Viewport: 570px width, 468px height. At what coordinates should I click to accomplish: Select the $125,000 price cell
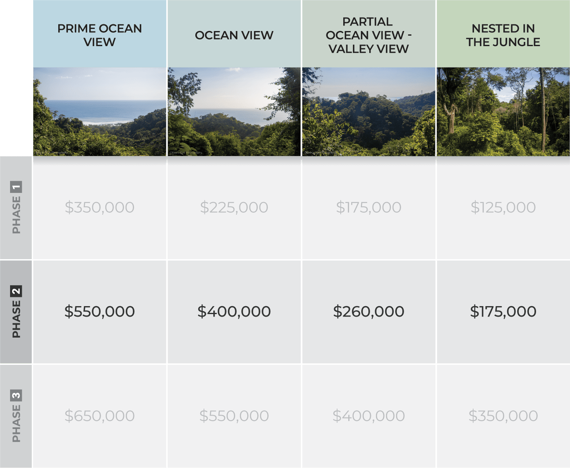click(x=503, y=208)
